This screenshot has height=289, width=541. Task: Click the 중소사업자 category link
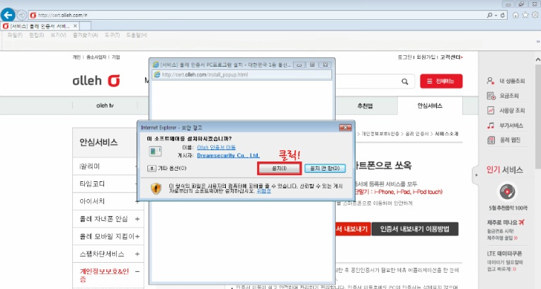pos(96,57)
